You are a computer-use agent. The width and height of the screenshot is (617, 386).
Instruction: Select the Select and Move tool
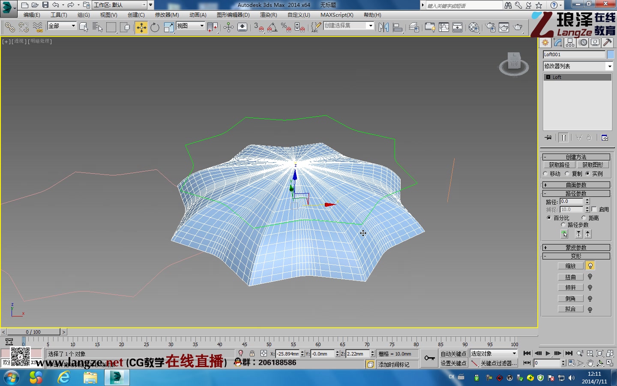[141, 27]
